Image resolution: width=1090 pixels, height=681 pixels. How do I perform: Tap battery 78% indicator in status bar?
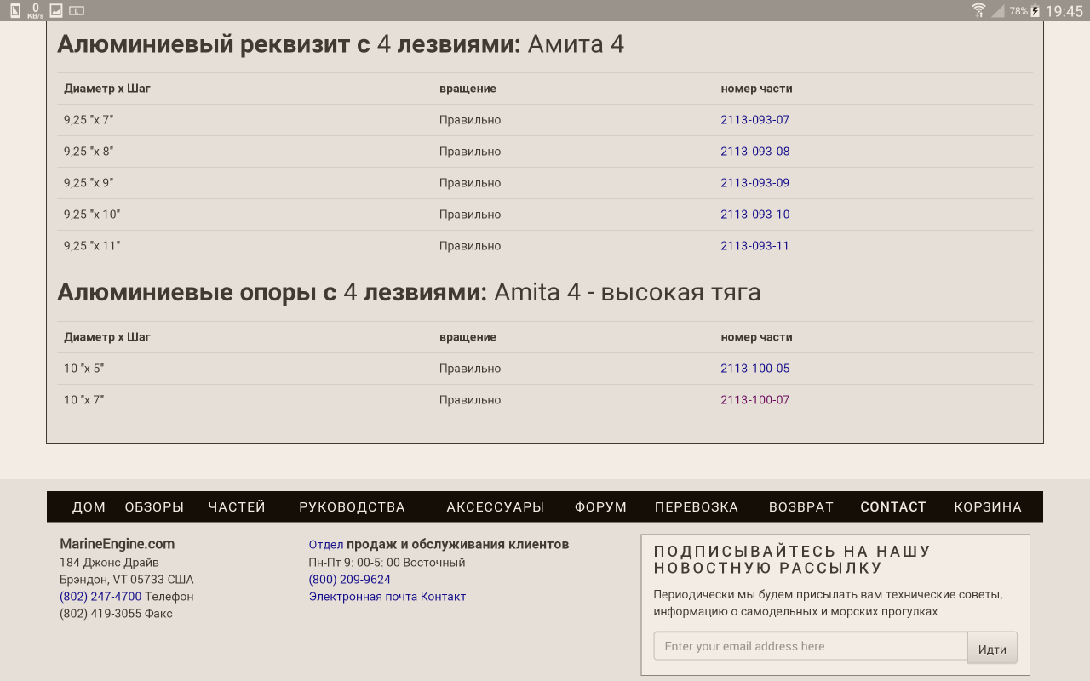pos(1024,11)
